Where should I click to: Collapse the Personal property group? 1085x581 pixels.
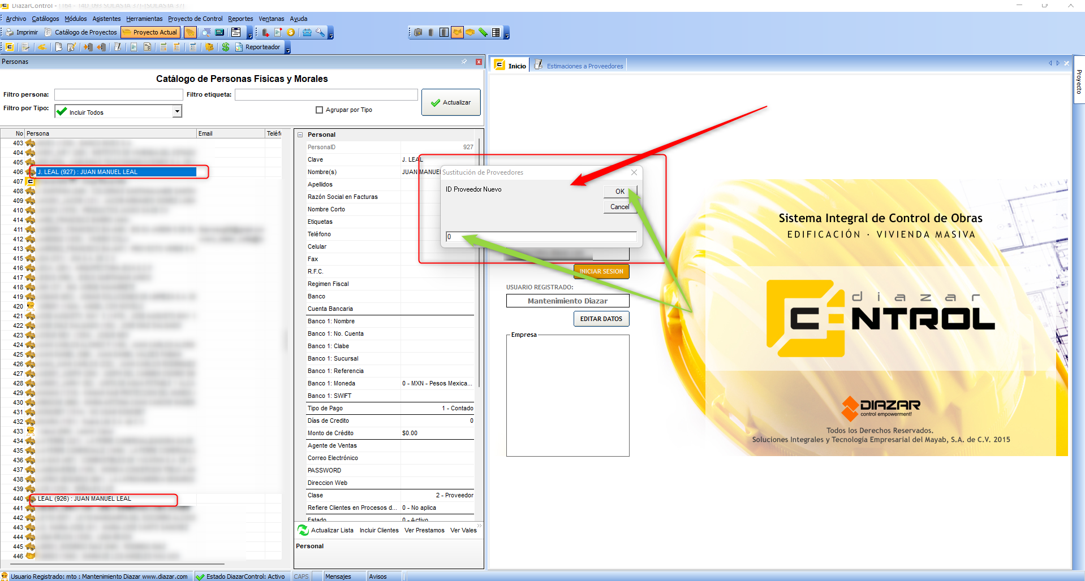(300, 135)
